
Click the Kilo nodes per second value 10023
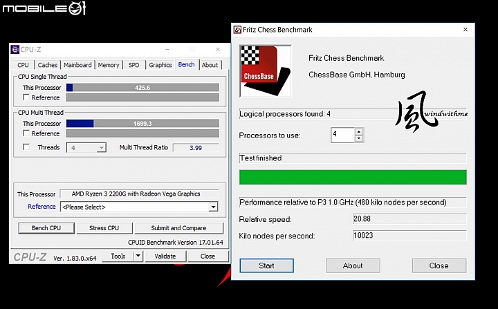[409, 235]
